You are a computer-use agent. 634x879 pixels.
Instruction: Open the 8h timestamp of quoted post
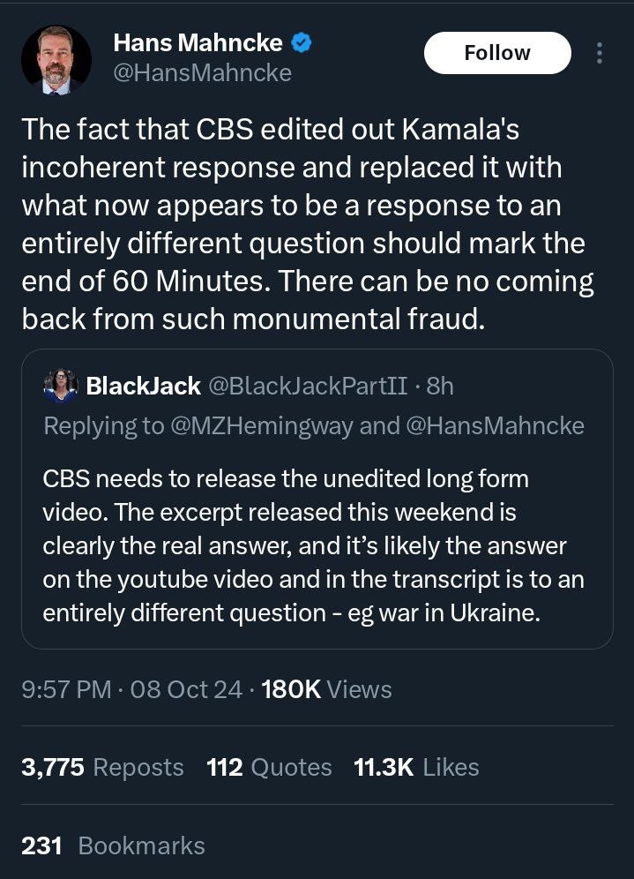(x=440, y=386)
